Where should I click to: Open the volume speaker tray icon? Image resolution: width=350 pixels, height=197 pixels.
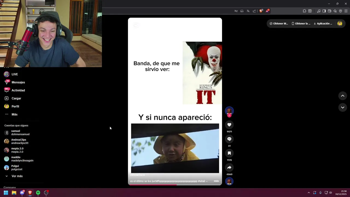[331, 193]
